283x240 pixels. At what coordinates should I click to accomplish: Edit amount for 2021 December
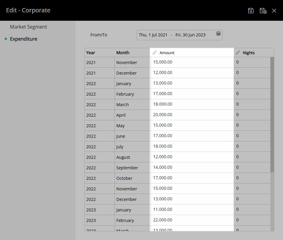[192, 73]
